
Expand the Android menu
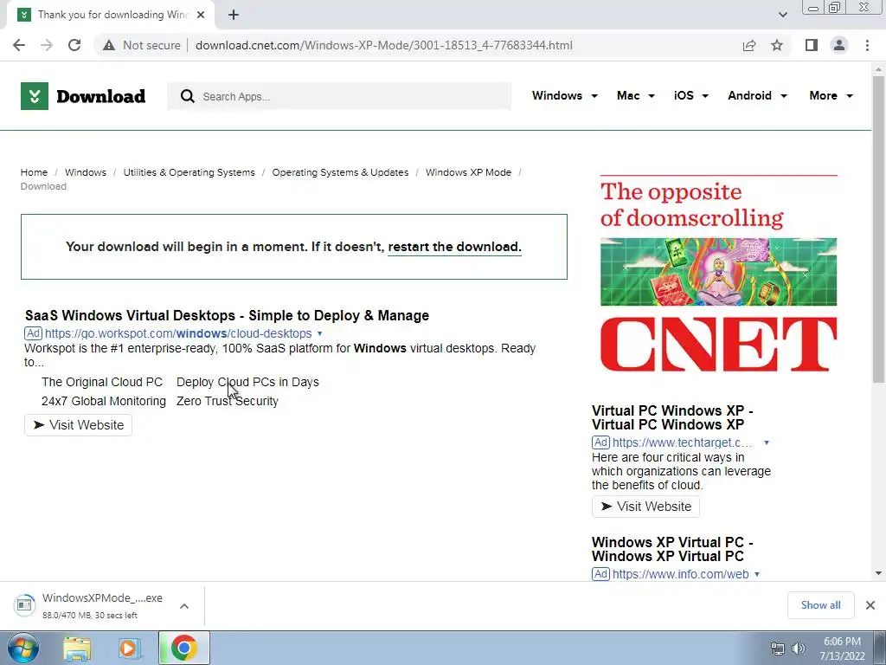pyautogui.click(x=757, y=95)
